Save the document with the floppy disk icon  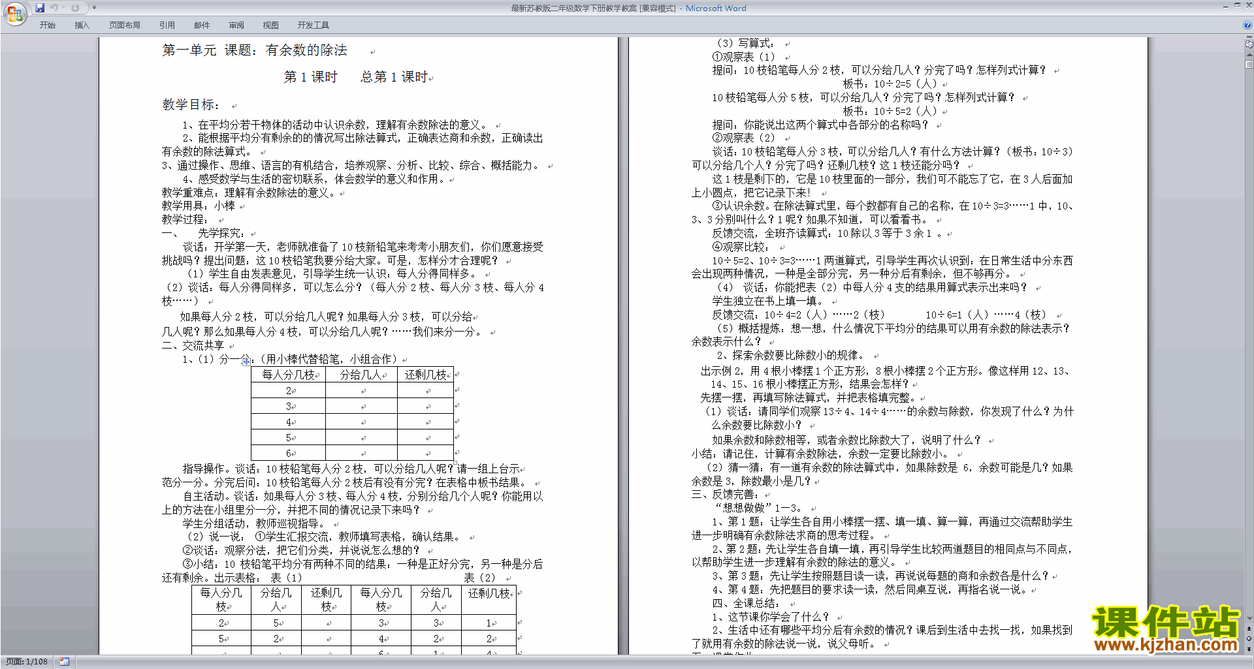(x=40, y=8)
